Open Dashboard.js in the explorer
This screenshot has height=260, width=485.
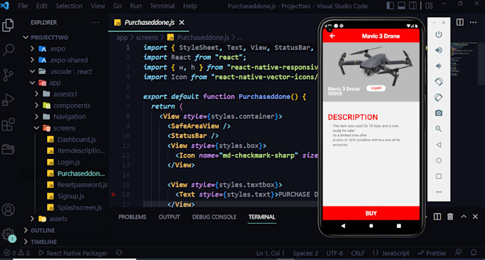pyautogui.click(x=77, y=140)
